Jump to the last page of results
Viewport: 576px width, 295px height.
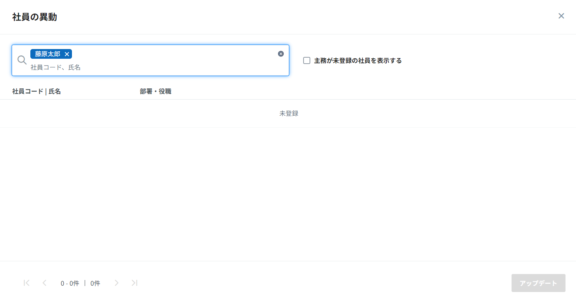135,283
